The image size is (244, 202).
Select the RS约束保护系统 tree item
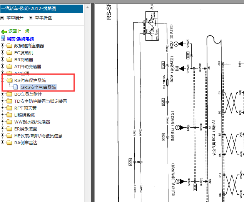(x=30, y=80)
